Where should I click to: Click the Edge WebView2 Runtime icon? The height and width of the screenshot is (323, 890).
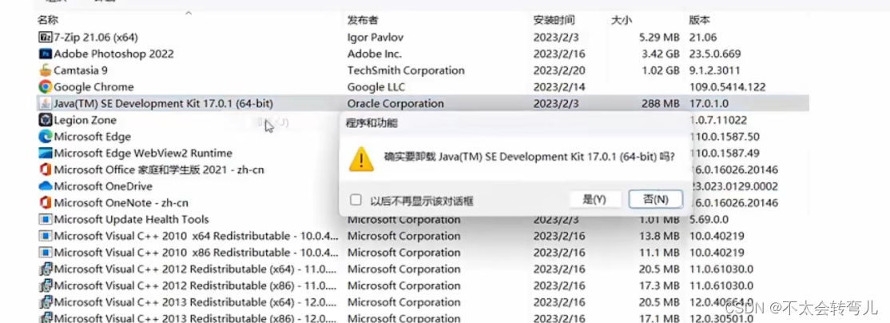tap(45, 154)
